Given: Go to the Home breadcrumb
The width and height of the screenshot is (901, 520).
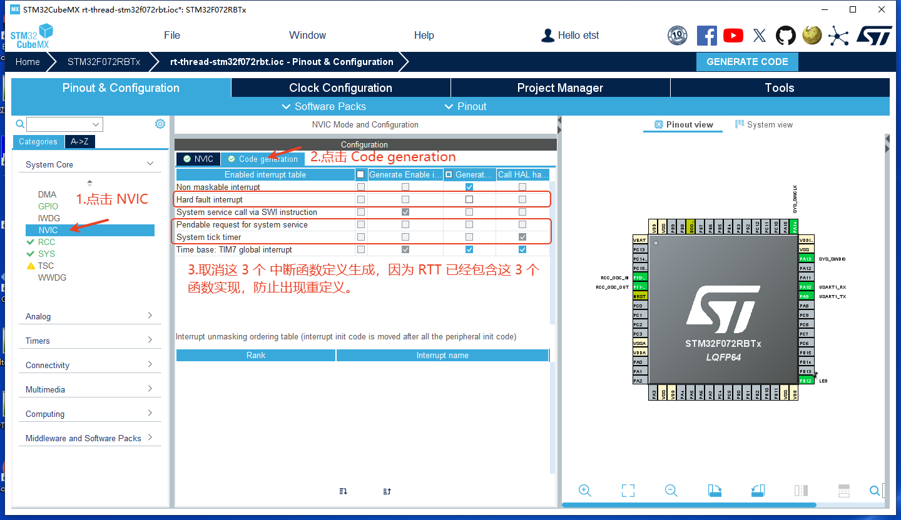Looking at the screenshot, I should coord(28,62).
